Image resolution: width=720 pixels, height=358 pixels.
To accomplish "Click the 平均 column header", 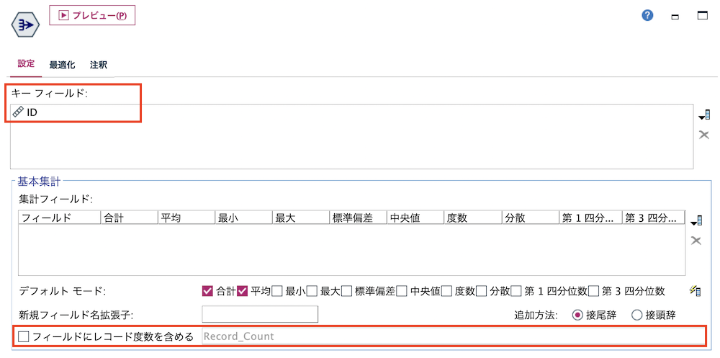I will 186,218.
